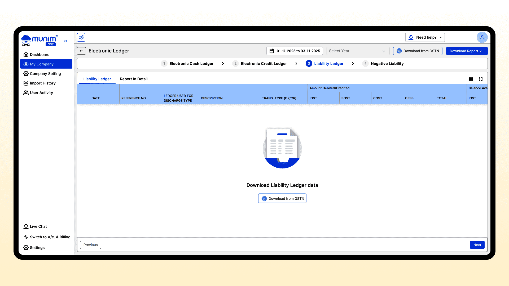
Task: Switch to Report In Detail tab
Action: (134, 79)
